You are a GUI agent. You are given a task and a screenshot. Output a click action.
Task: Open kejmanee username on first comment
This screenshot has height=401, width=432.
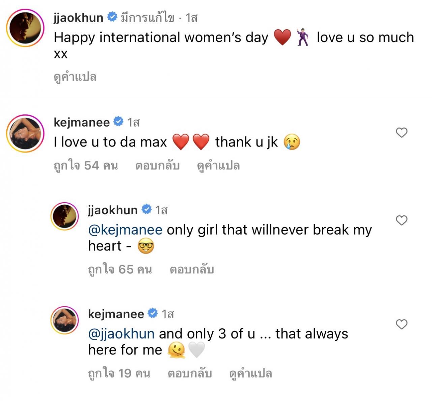[81, 122]
